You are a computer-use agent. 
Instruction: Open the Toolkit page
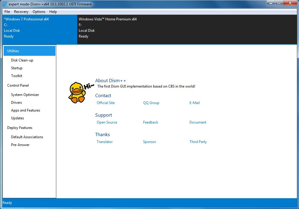click(x=16, y=76)
